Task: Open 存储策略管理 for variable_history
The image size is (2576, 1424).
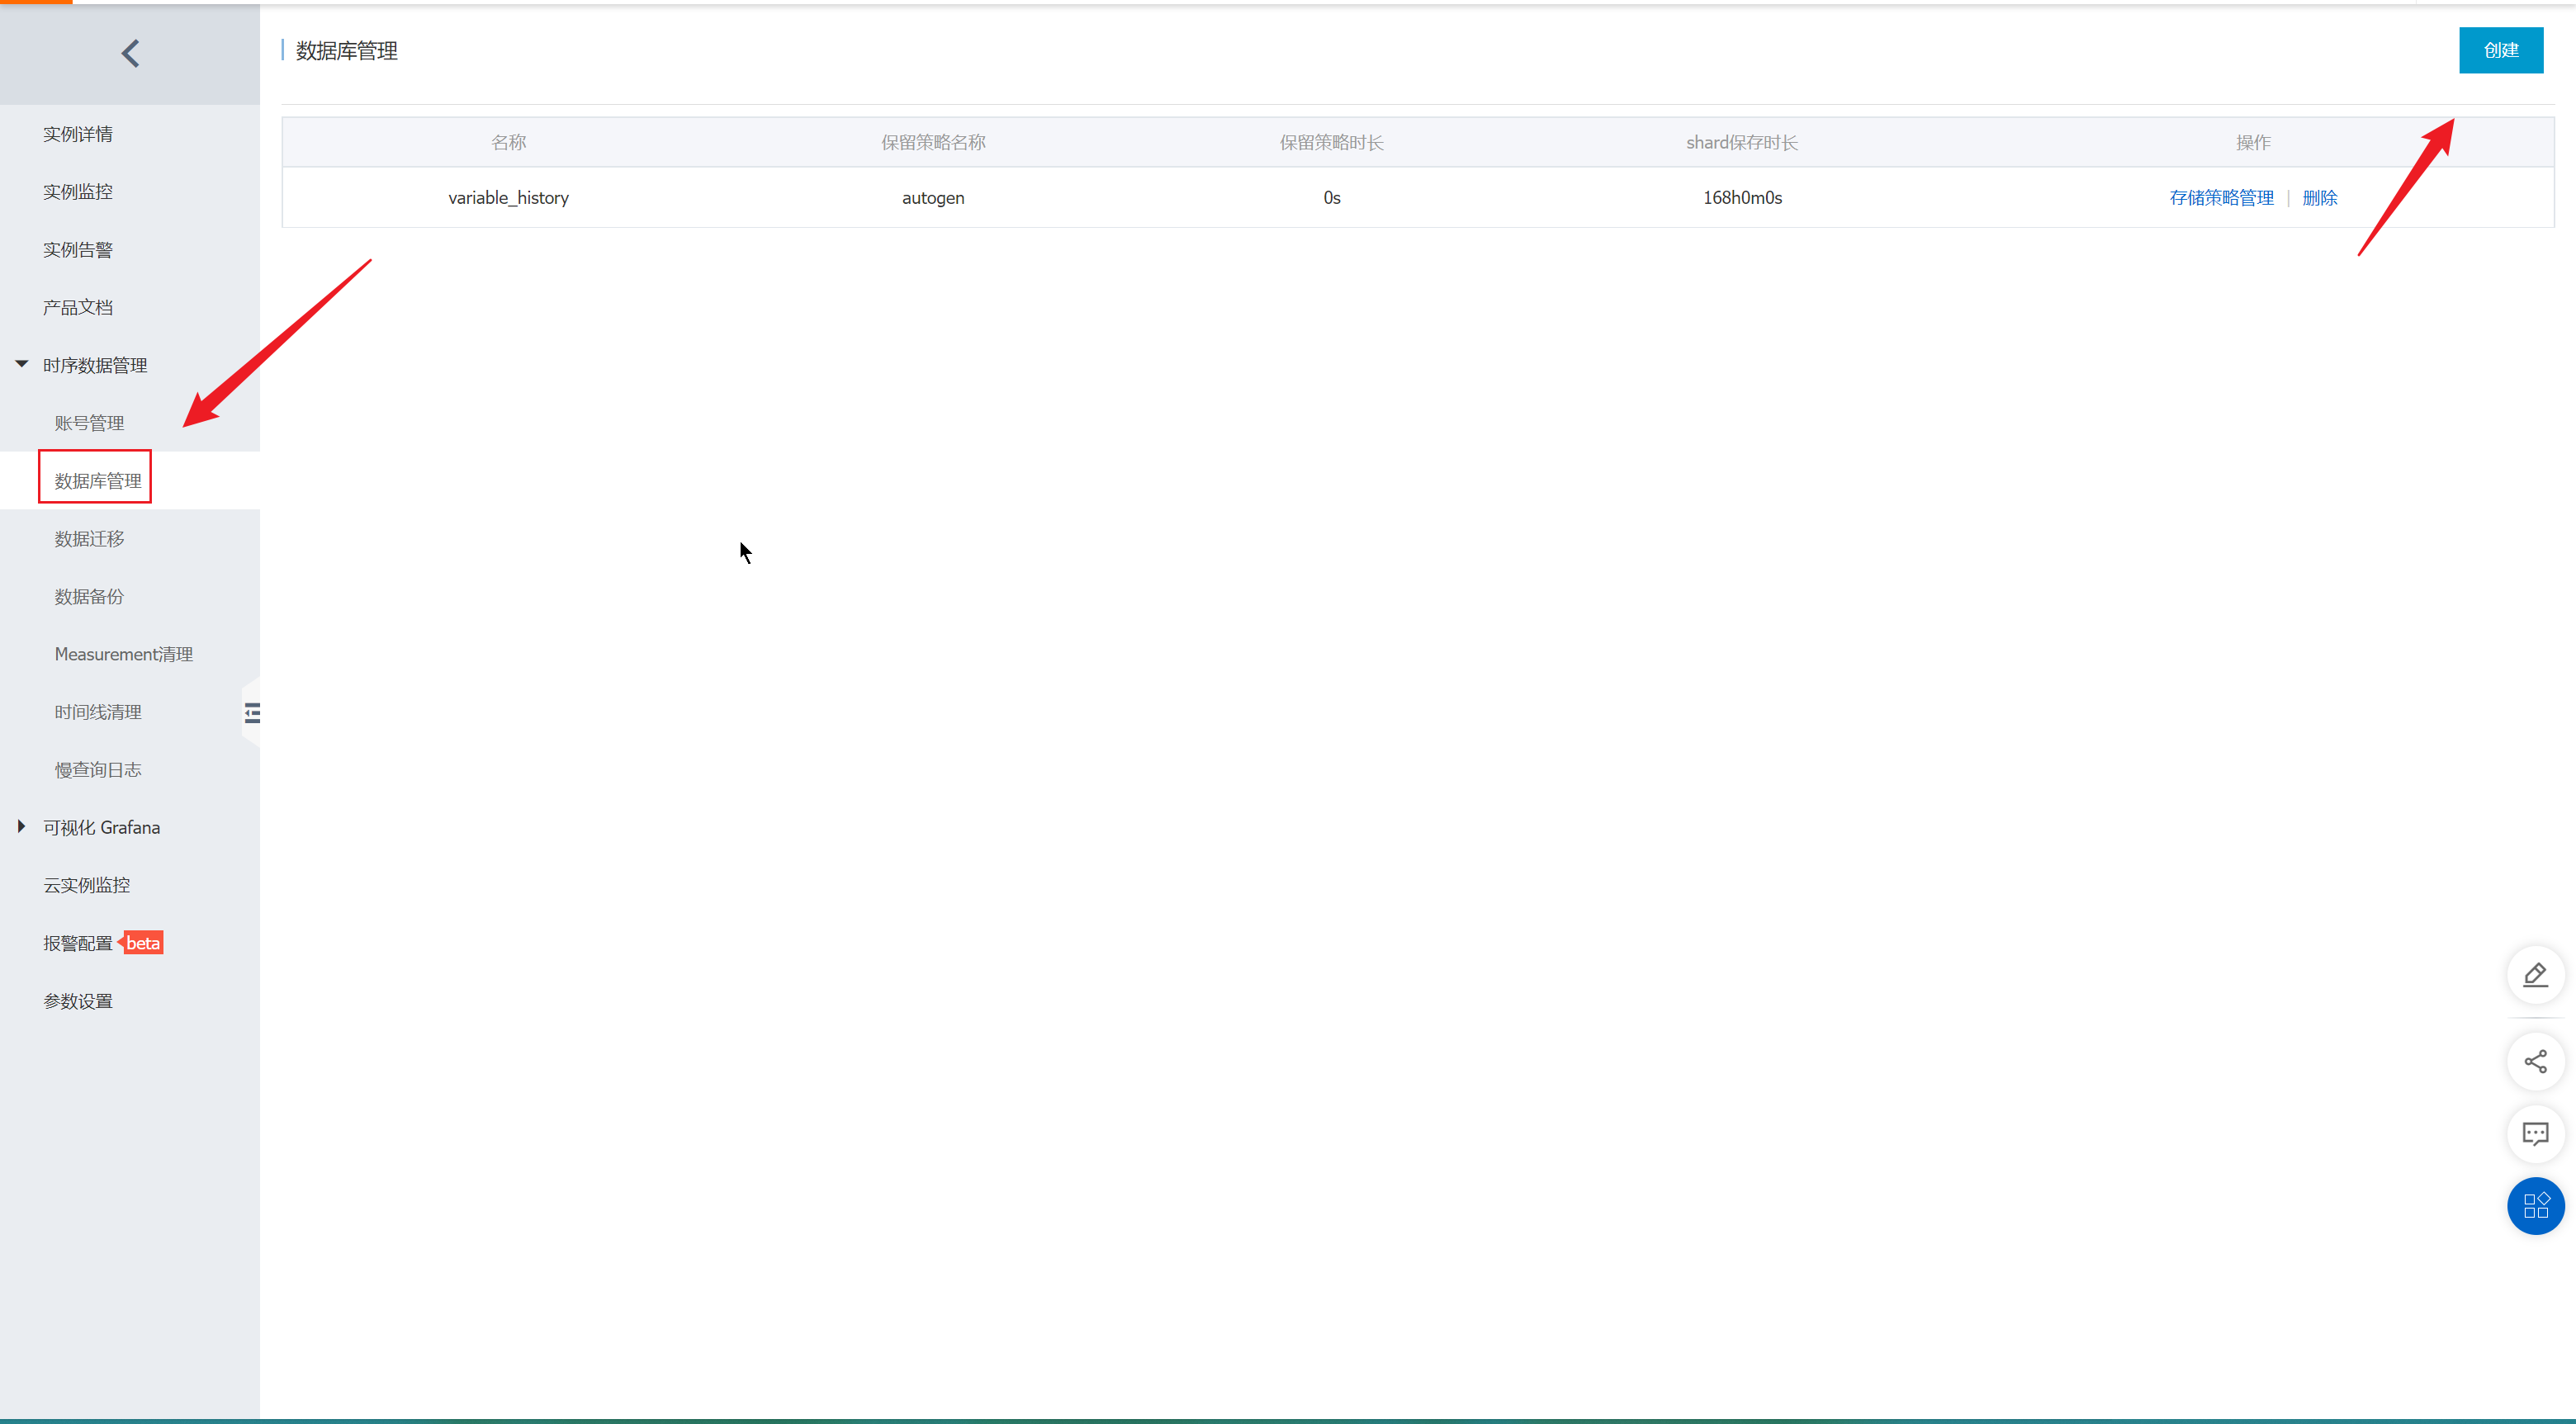Action: [2221, 198]
